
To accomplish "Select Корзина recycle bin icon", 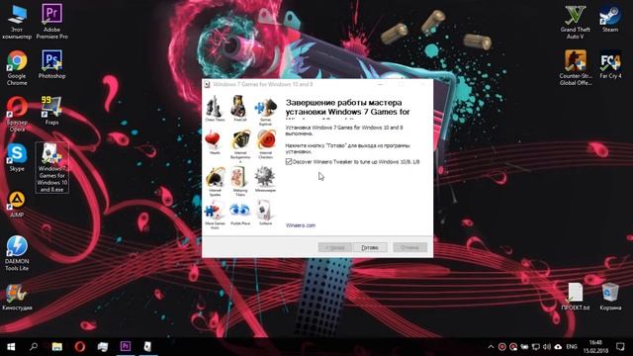I will 610,297.
